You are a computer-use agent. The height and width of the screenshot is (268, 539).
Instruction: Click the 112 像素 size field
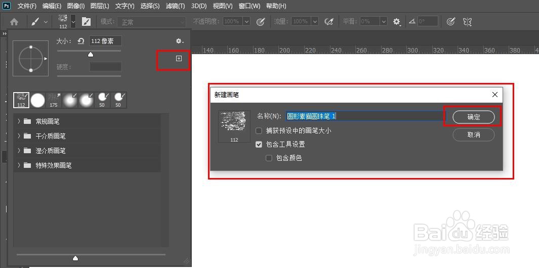tap(106, 41)
